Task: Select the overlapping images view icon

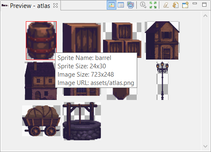Action: pos(131,5)
